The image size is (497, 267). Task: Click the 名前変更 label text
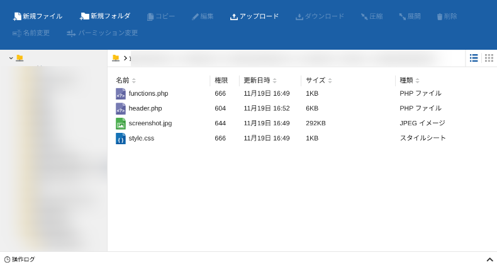[36, 33]
